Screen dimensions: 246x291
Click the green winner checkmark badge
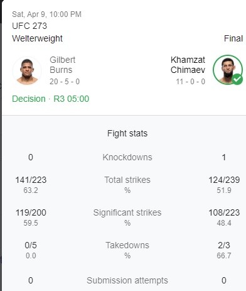click(x=237, y=79)
